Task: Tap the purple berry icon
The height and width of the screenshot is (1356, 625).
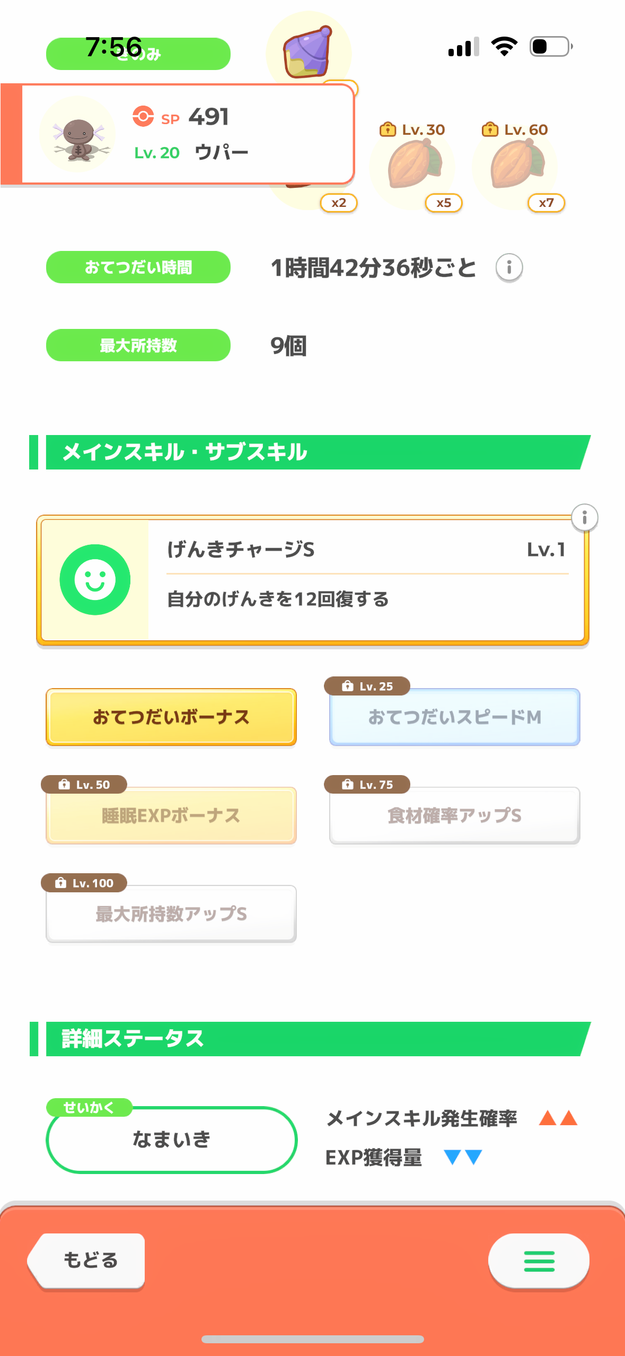Action: coord(307,52)
